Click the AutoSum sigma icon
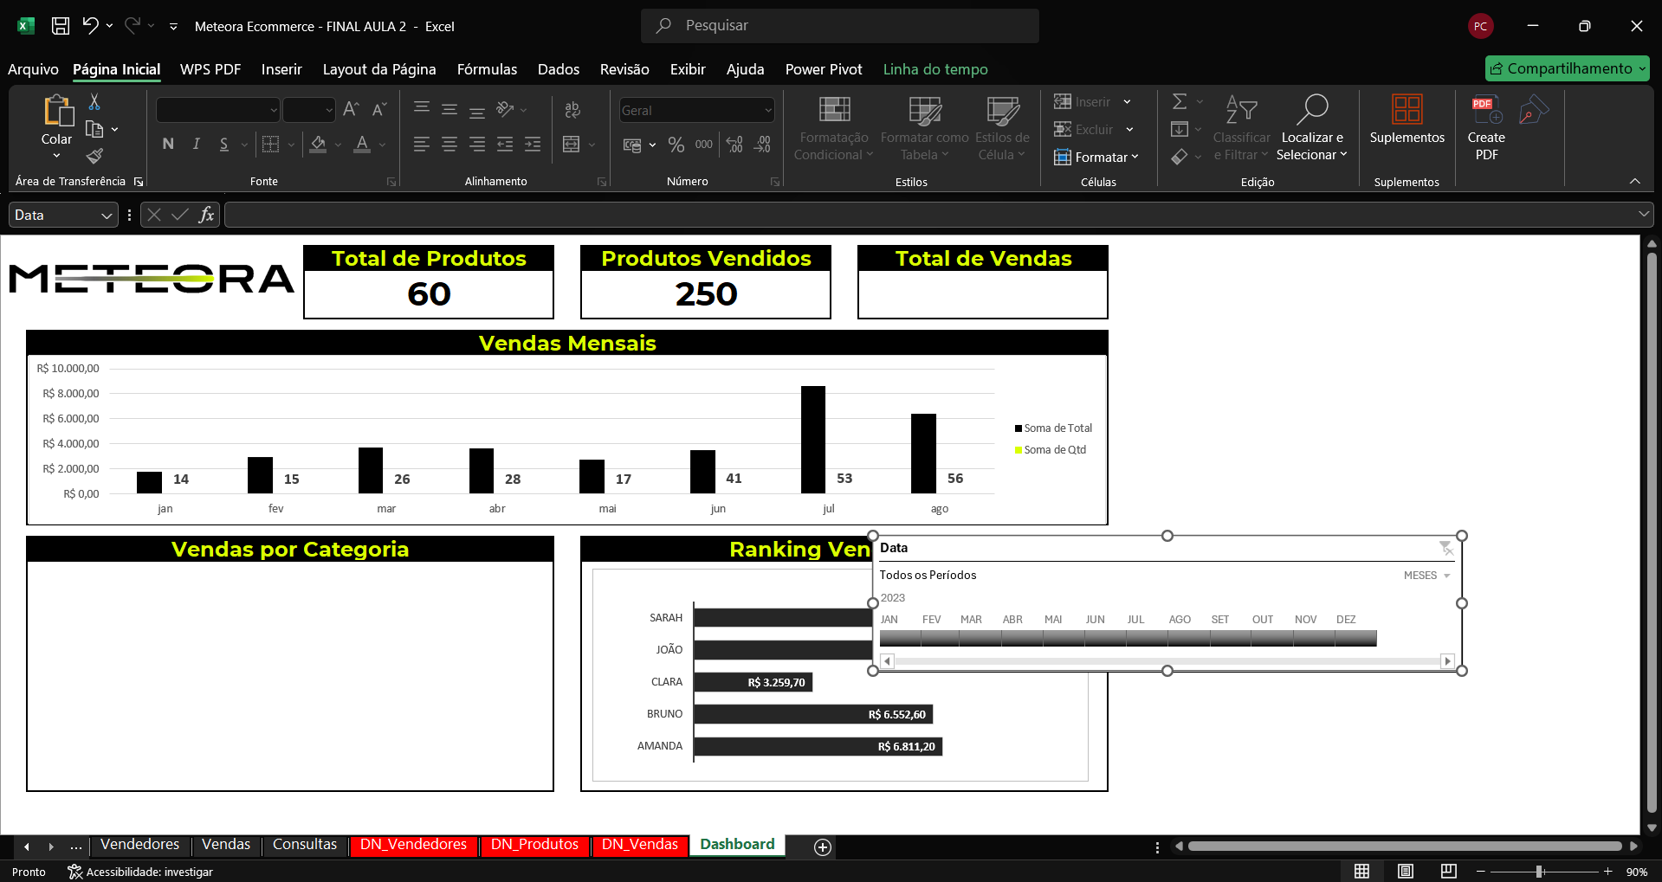Image resolution: width=1662 pixels, height=882 pixels. [x=1180, y=102]
